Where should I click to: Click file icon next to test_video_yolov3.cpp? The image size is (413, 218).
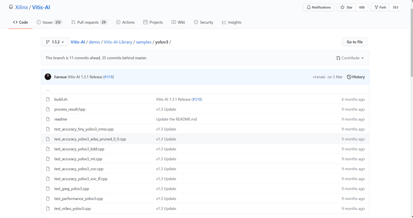(x=48, y=208)
